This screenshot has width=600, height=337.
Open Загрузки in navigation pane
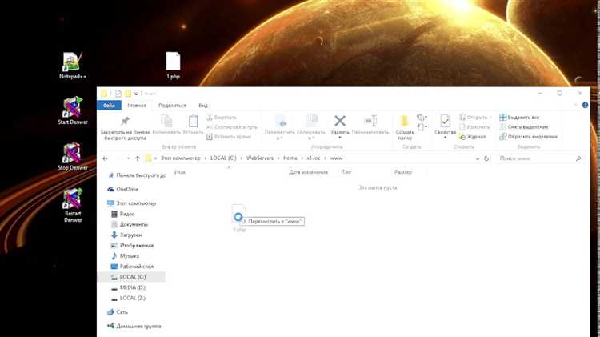coord(126,235)
